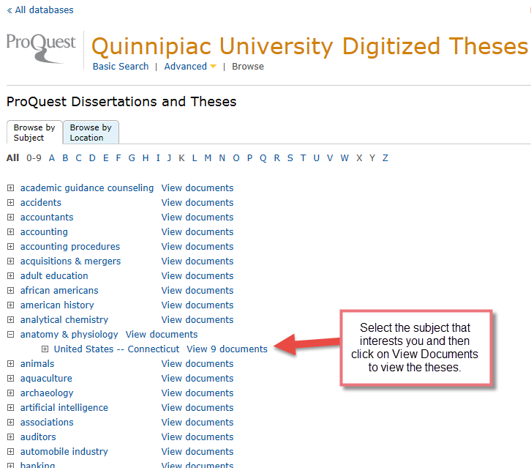Expand the aquaculture subject node
This screenshot has width=531, height=468.
[x=11, y=378]
